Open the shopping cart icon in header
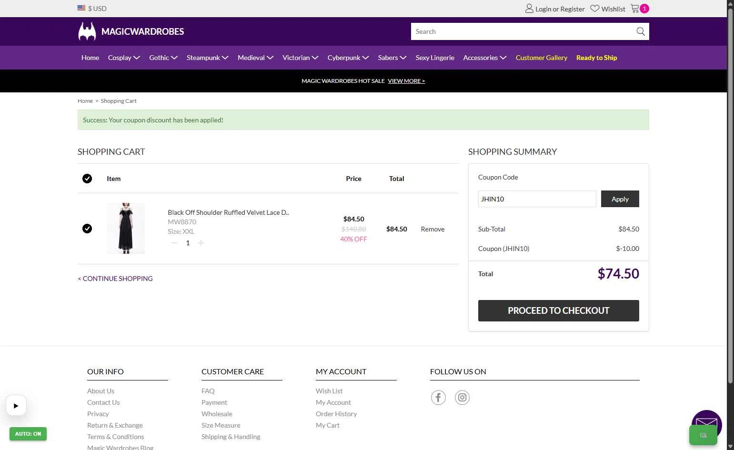Screen dimensions: 734x450 pos(635,9)
